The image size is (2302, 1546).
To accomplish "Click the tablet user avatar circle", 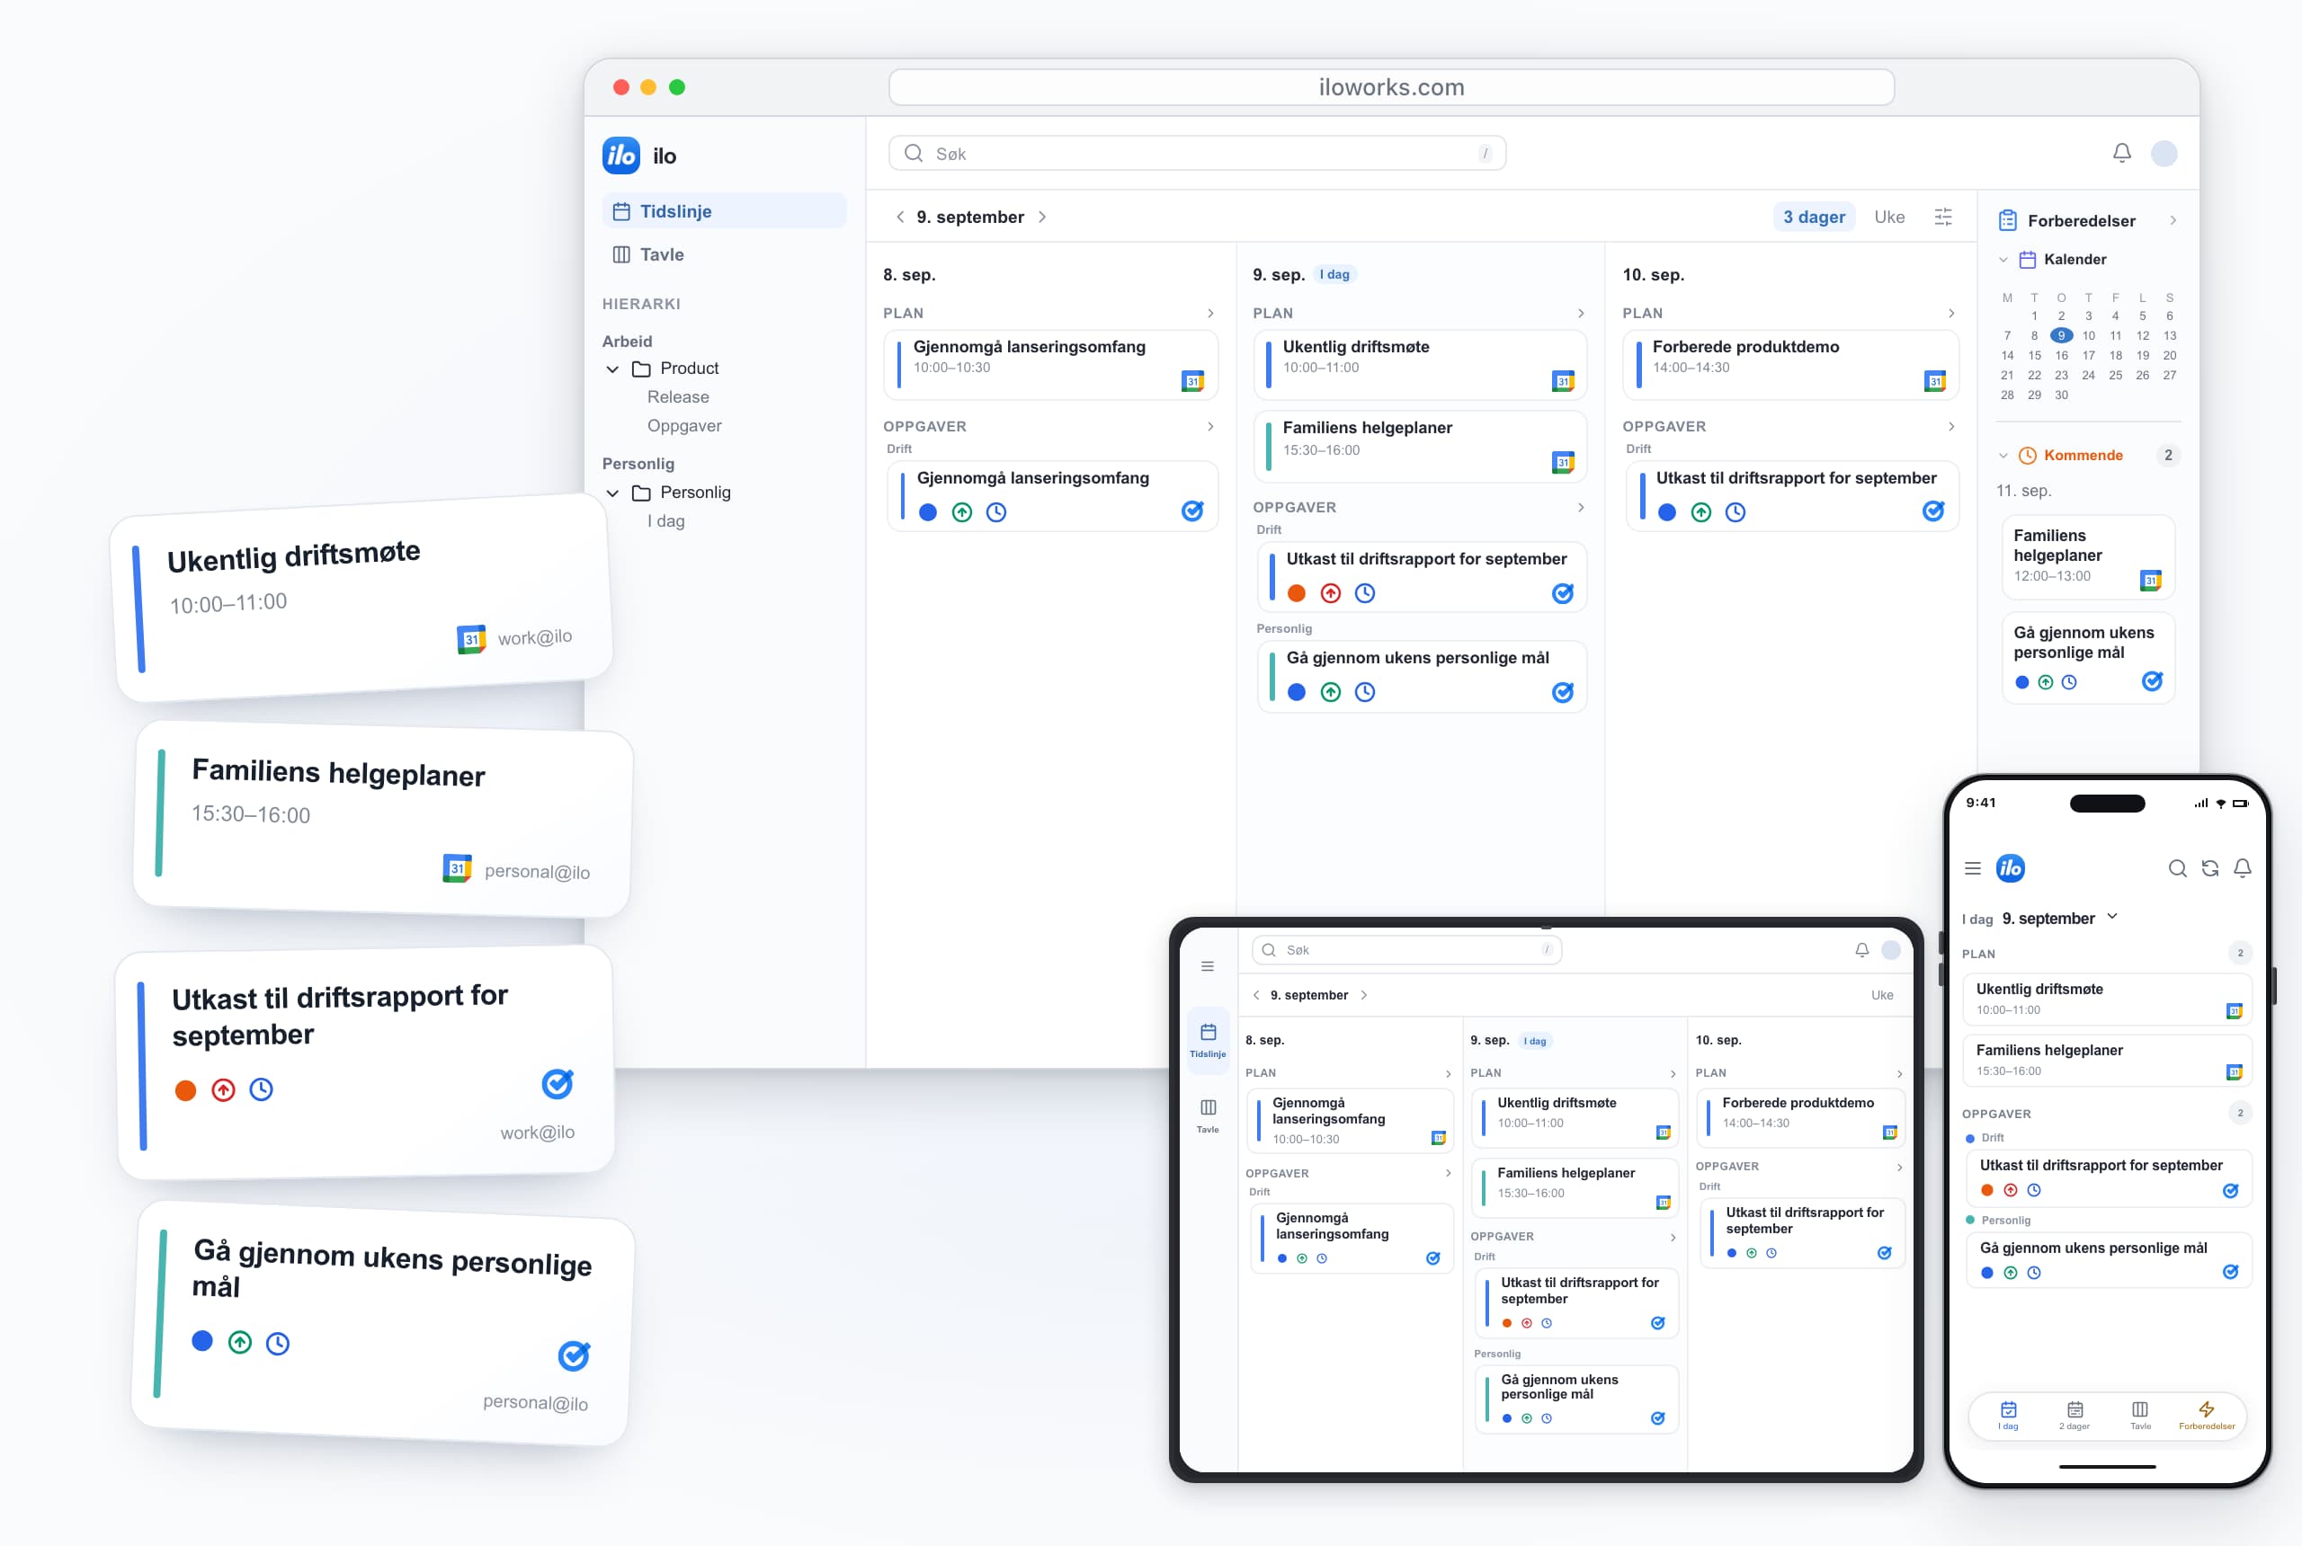I will tap(1891, 949).
